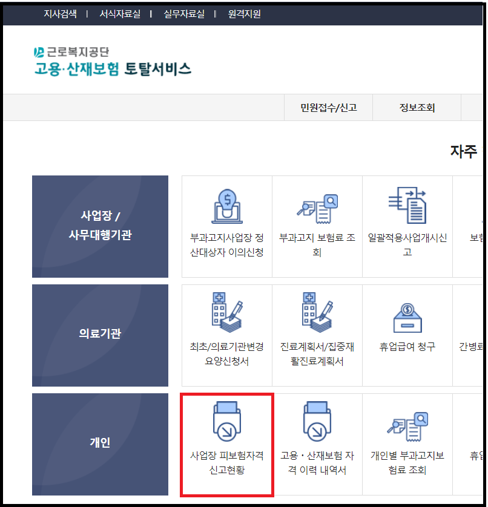The width and height of the screenshot is (488, 507).
Task: Open 사업장 피보험자격 신고현황 text
Action: (x=227, y=463)
